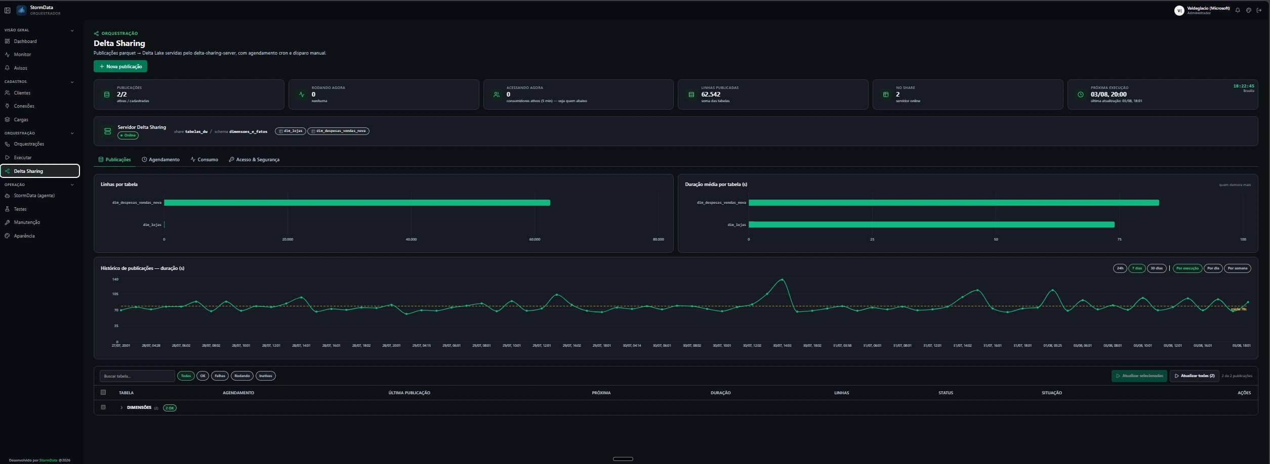Collapse the sidebar with the panel icon
Viewport: 1270px width, 464px height.
[8, 10]
